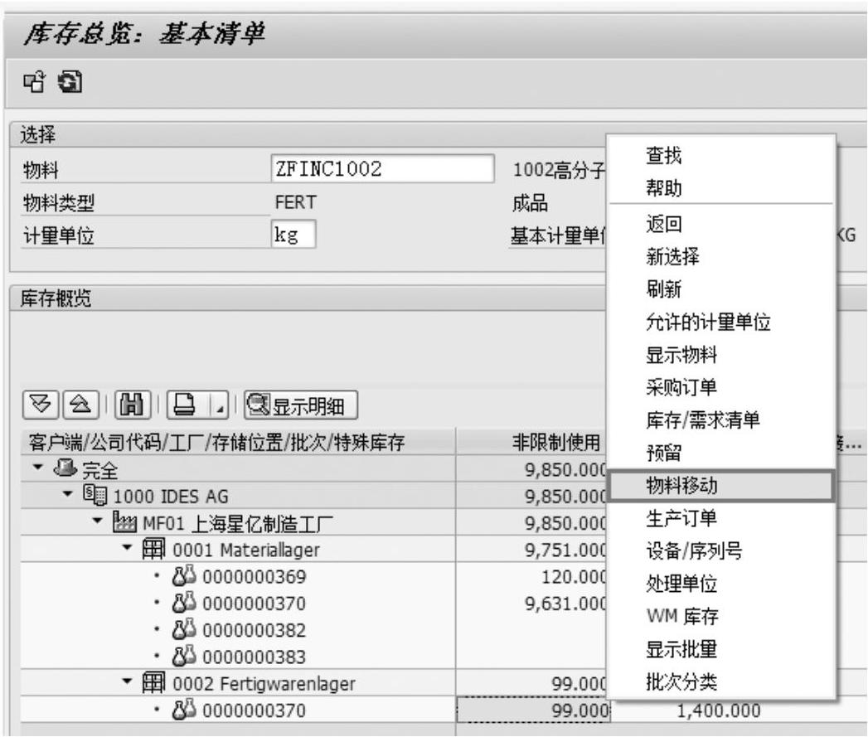The image size is (868, 737).
Task: Collapse the 0001 Materiallager node
Action: click(127, 547)
